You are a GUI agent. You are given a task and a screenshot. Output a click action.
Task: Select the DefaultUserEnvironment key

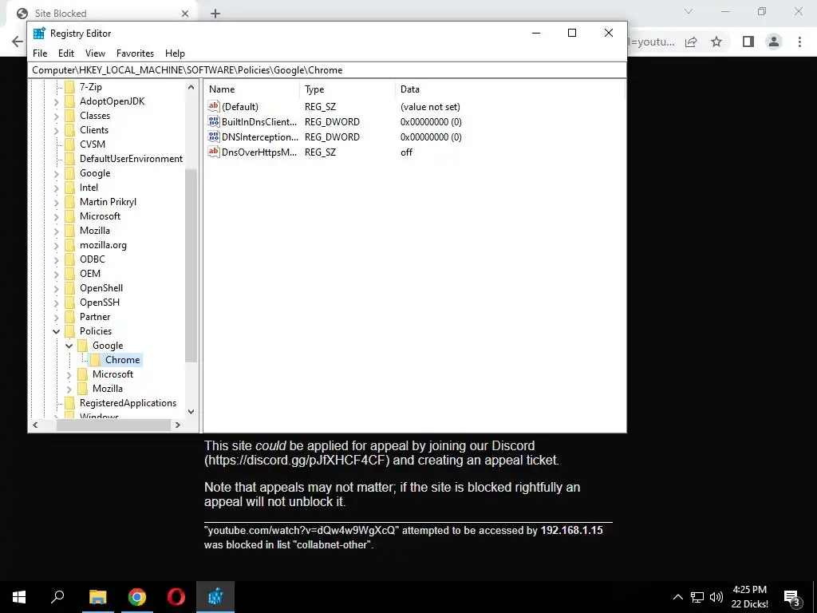[131, 159]
